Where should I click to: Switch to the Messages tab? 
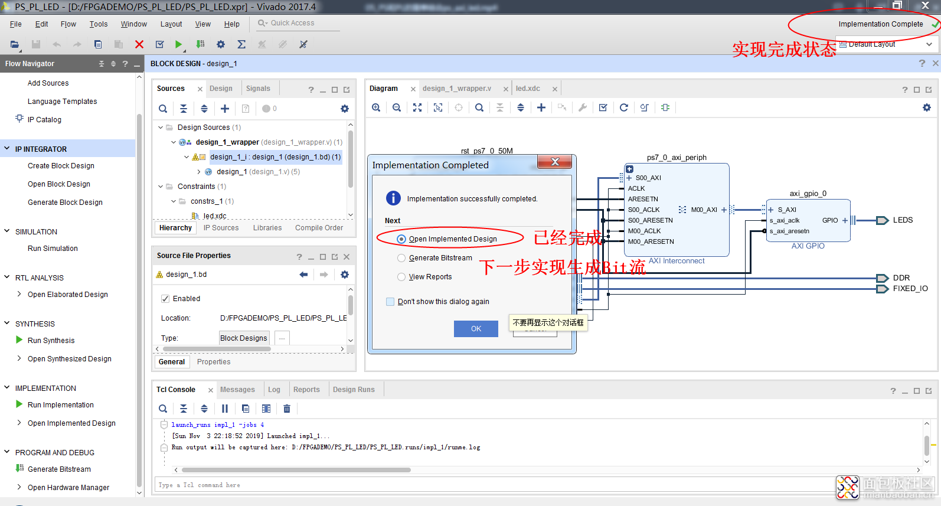237,390
